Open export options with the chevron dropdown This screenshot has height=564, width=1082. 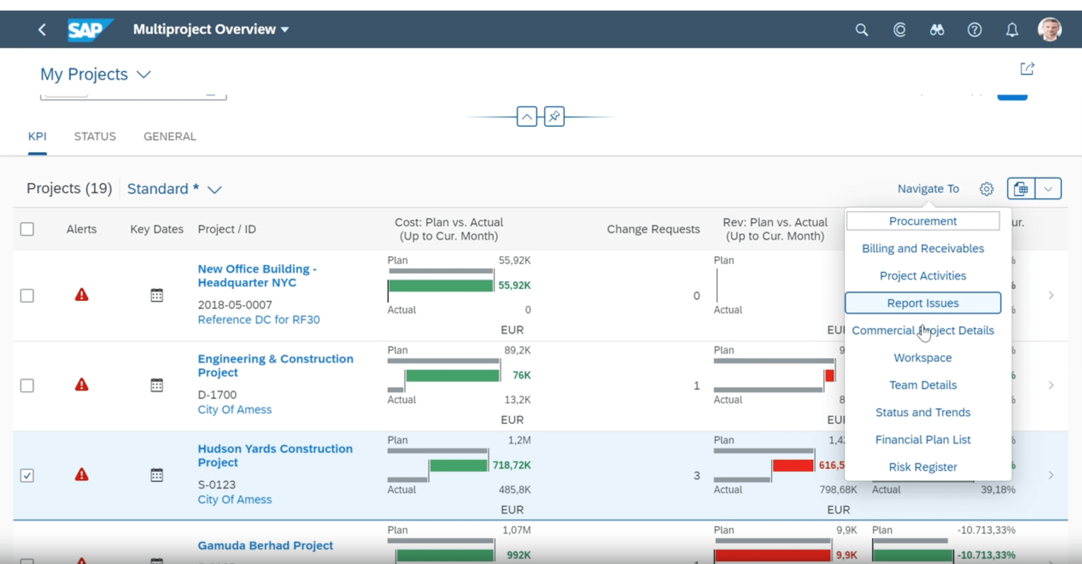click(1048, 189)
